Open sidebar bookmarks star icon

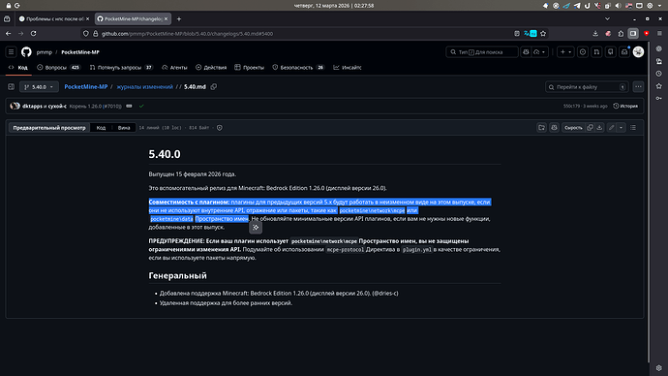(659, 86)
